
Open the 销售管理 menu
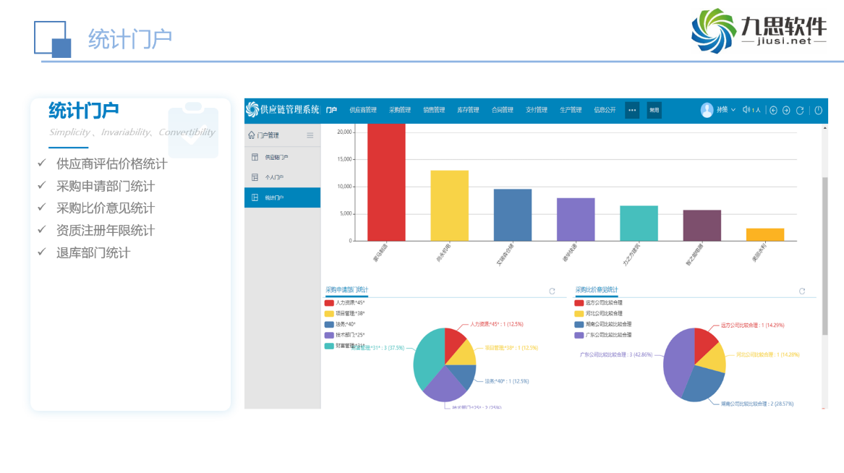tap(434, 110)
